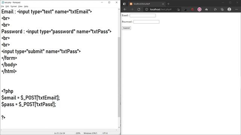Click the Notepad horizontal scrollbar track
This screenshot has width=241, height=135.
(59, 130)
